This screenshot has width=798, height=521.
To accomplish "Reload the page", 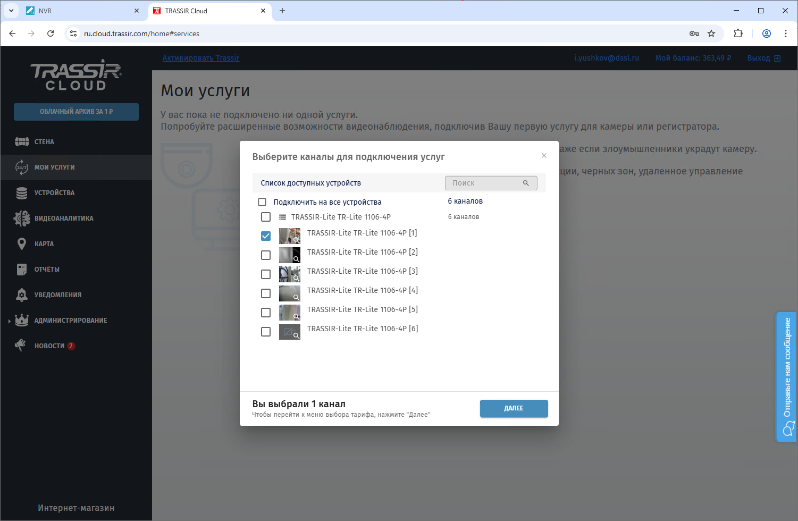I will [51, 33].
